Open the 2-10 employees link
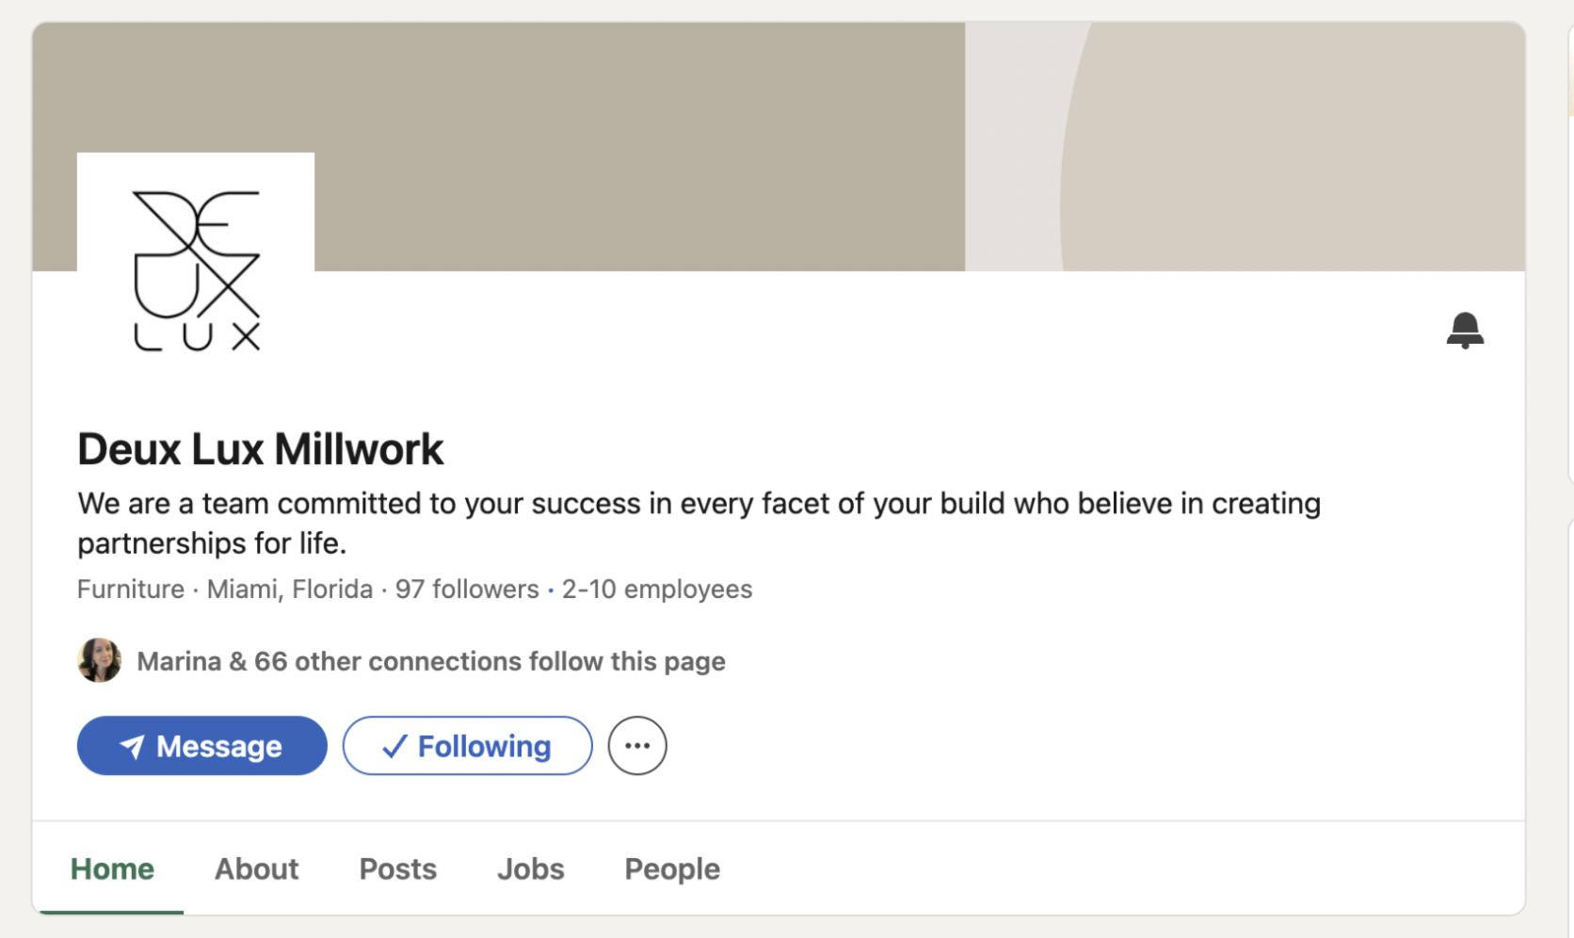The image size is (1574, 938). pos(657,590)
